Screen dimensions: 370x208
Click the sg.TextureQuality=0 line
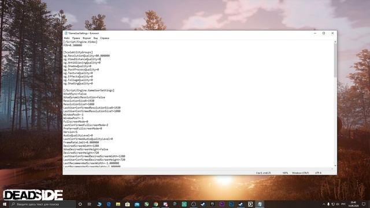(78, 73)
